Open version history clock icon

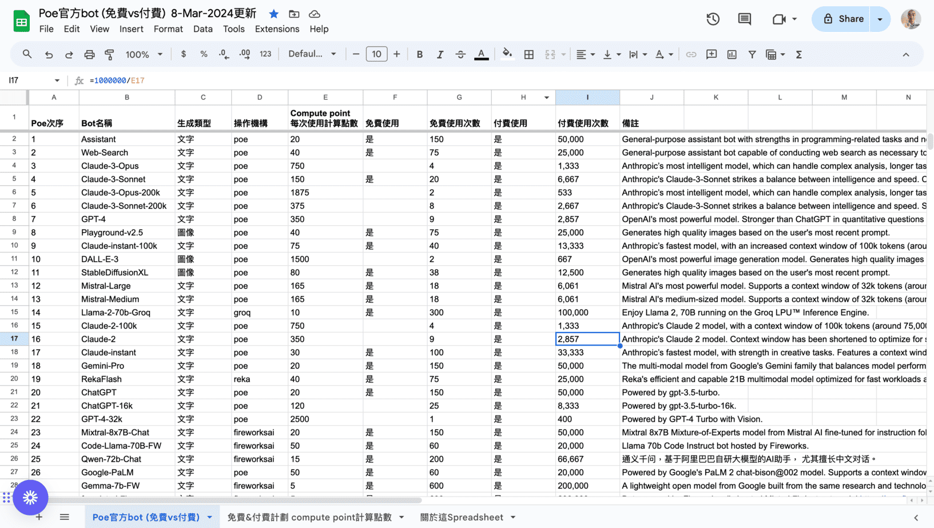pos(713,19)
